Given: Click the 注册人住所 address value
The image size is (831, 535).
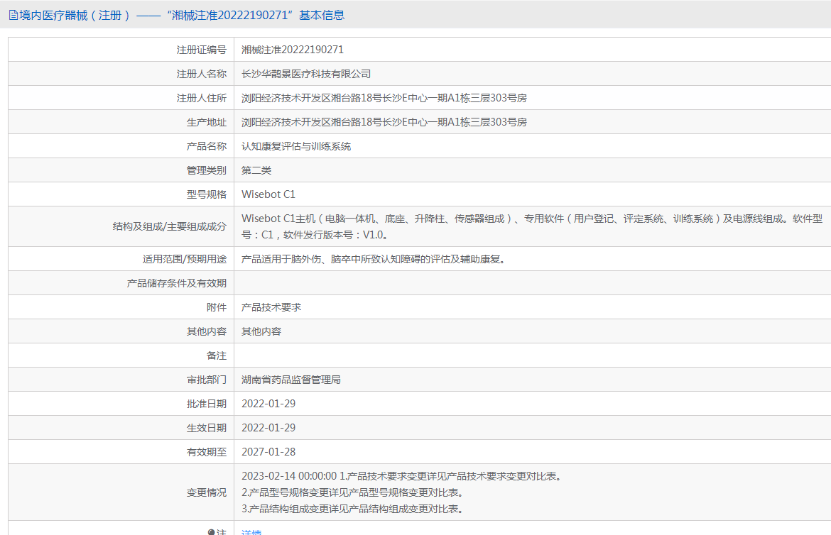Looking at the screenshot, I should coord(384,98).
